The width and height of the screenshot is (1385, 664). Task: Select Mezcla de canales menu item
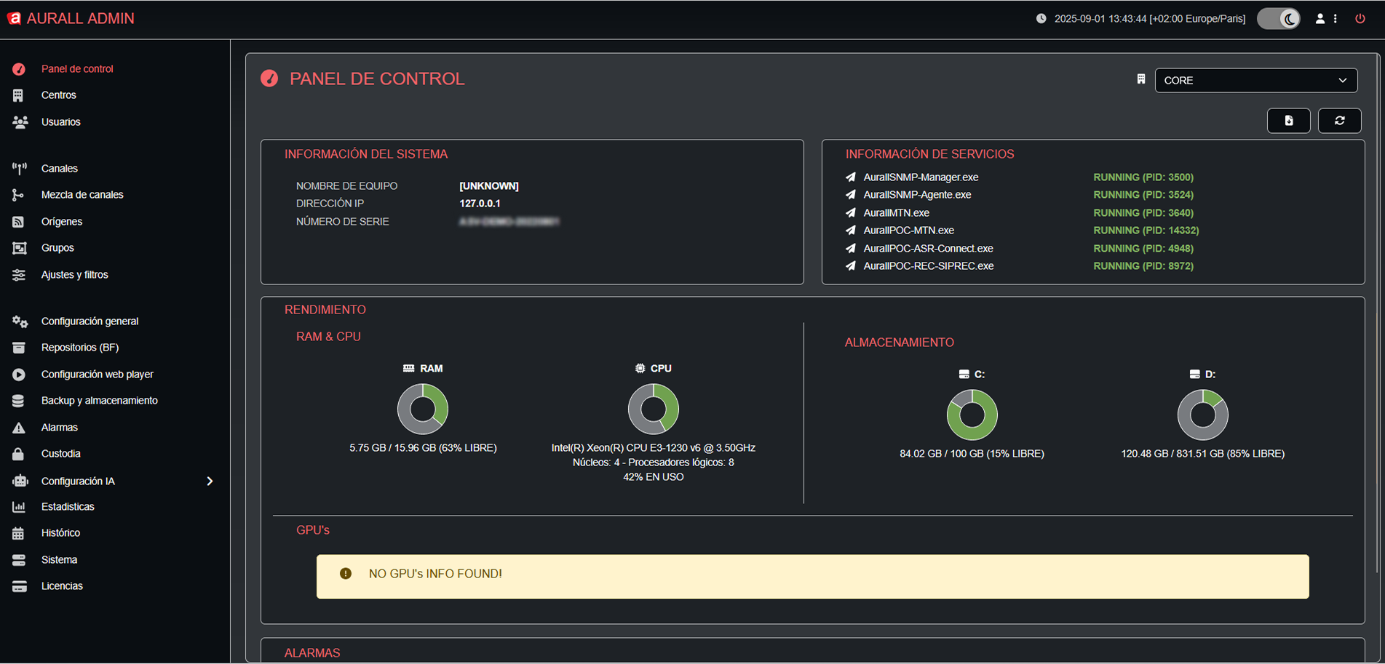(x=82, y=195)
